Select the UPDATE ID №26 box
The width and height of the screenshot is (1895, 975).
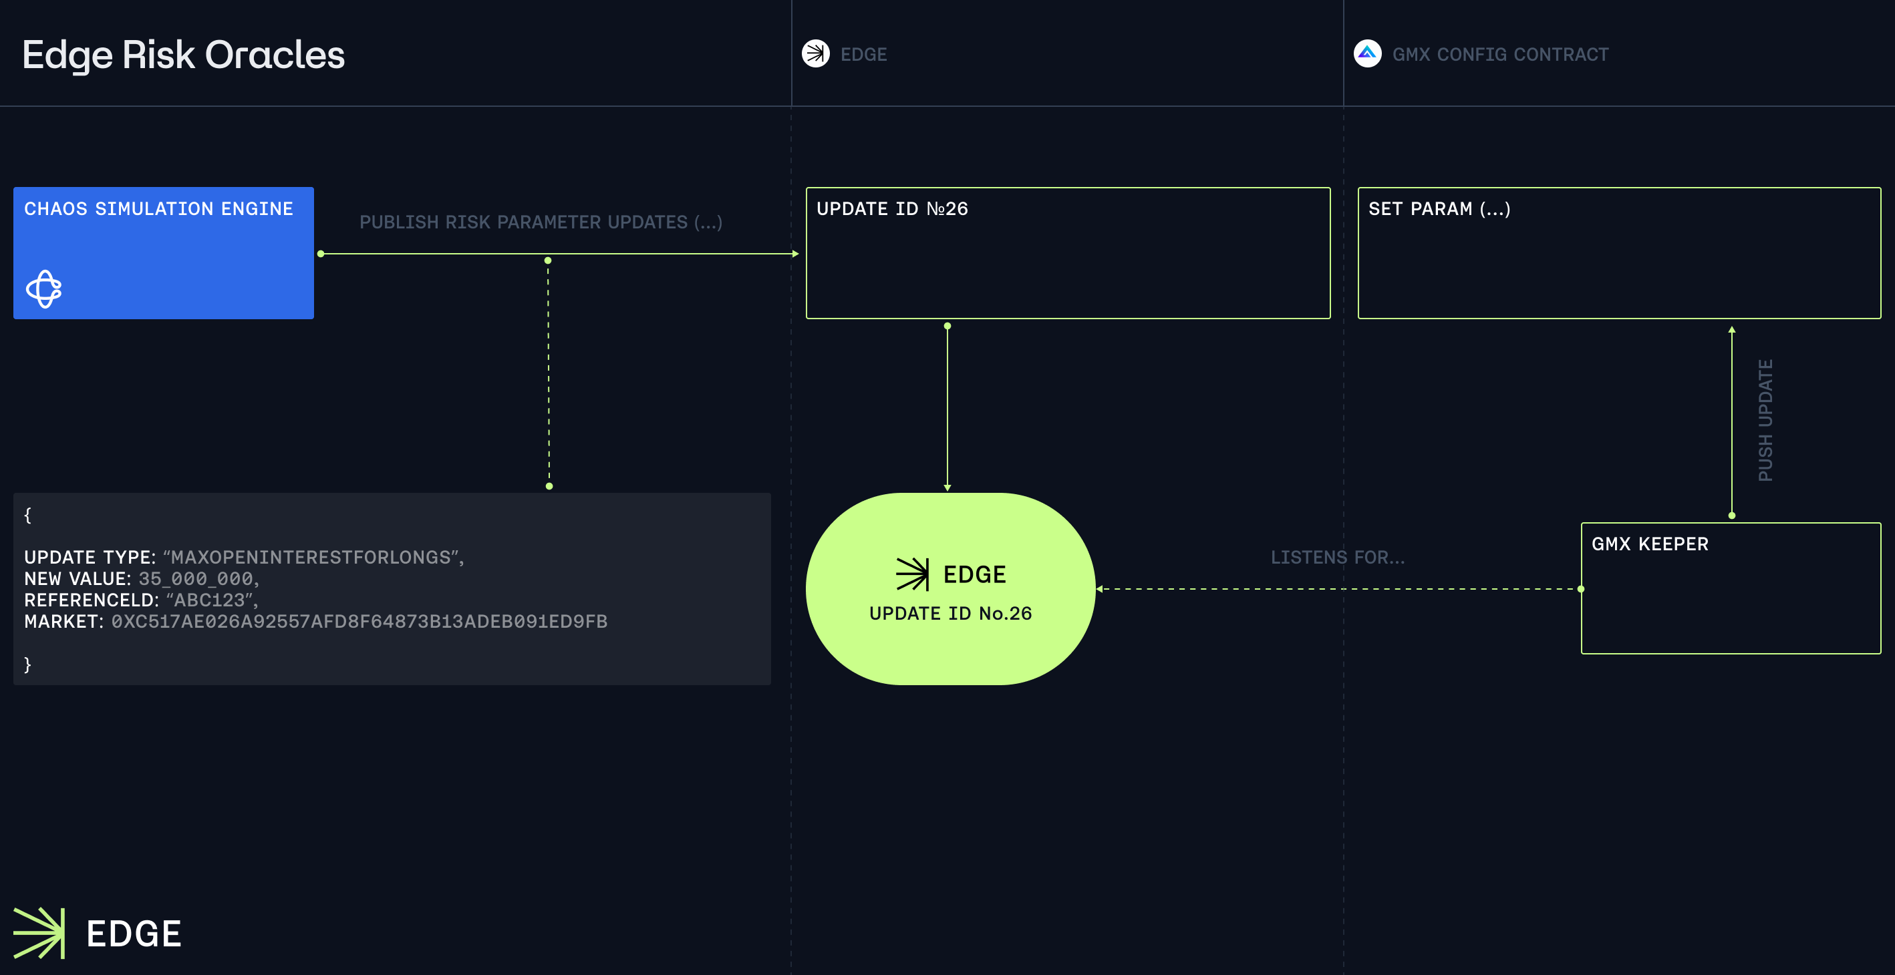[1068, 253]
